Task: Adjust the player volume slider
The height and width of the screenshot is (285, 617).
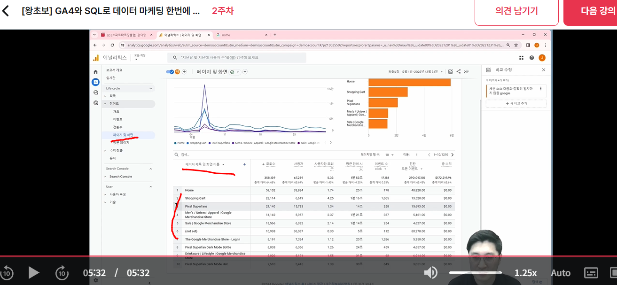Action: pyautogui.click(x=475, y=272)
